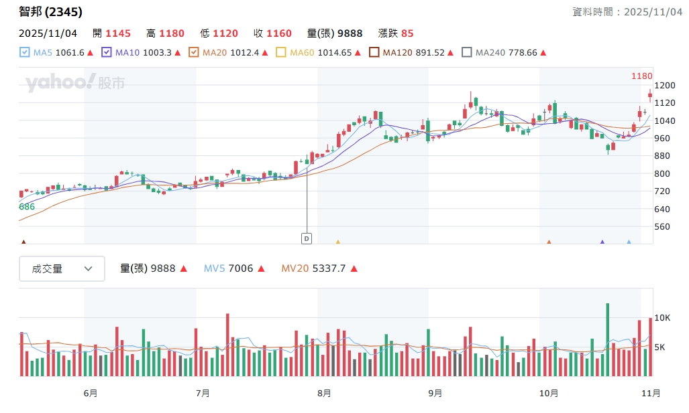689x413 pixels.
Task: Click the red up arrow beside MV20 value
Action: (x=354, y=268)
